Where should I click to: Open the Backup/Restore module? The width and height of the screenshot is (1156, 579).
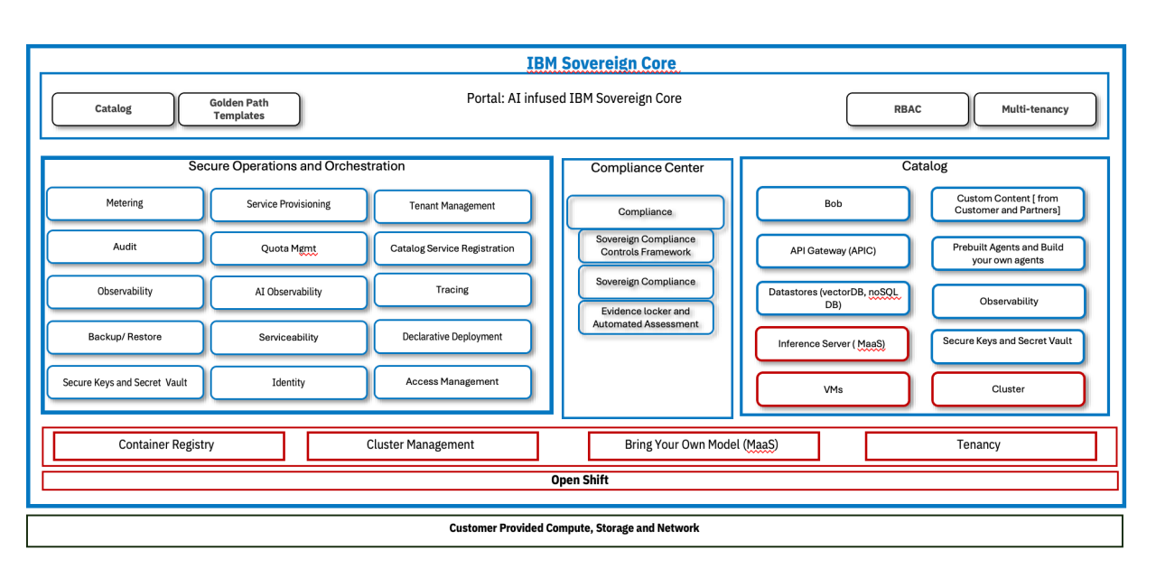[125, 337]
